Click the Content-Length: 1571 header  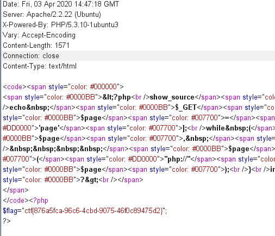(36, 45)
